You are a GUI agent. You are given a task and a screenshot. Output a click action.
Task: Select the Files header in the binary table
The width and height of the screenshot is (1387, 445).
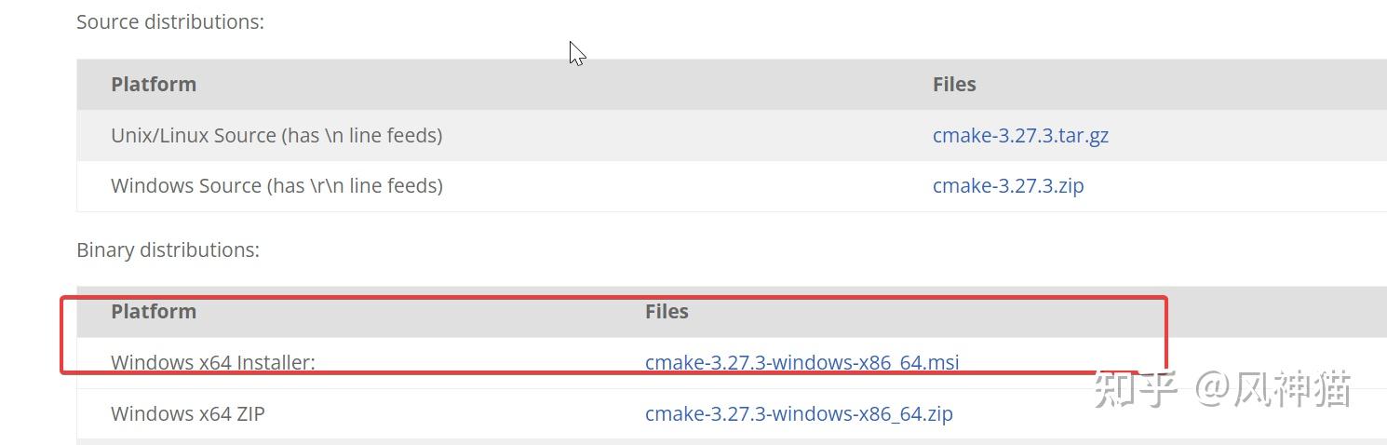tap(667, 311)
